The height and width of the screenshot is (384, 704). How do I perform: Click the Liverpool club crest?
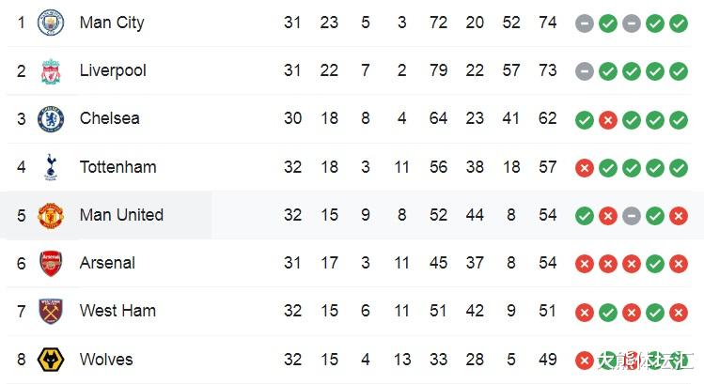pos(51,70)
